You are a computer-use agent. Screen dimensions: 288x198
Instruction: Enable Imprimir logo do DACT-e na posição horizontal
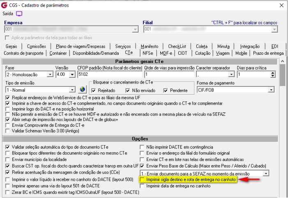7,109
